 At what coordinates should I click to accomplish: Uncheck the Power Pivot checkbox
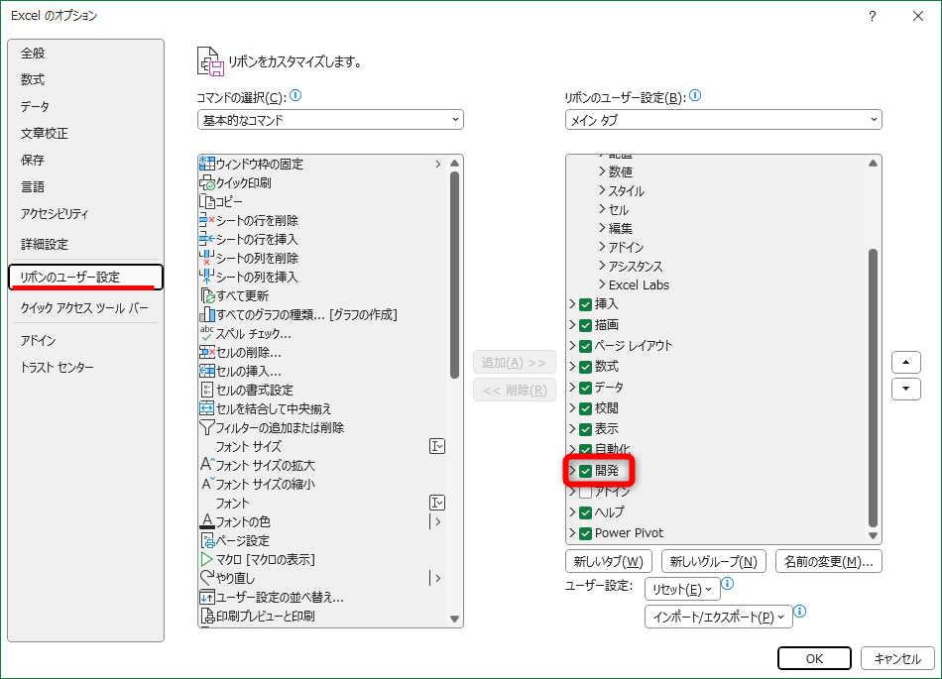click(584, 532)
